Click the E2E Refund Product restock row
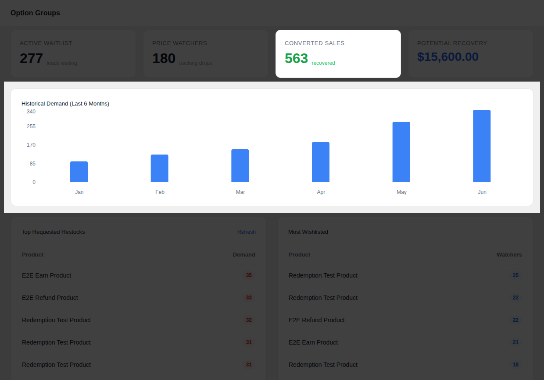Image resolution: width=544 pixels, height=380 pixels. tap(139, 298)
